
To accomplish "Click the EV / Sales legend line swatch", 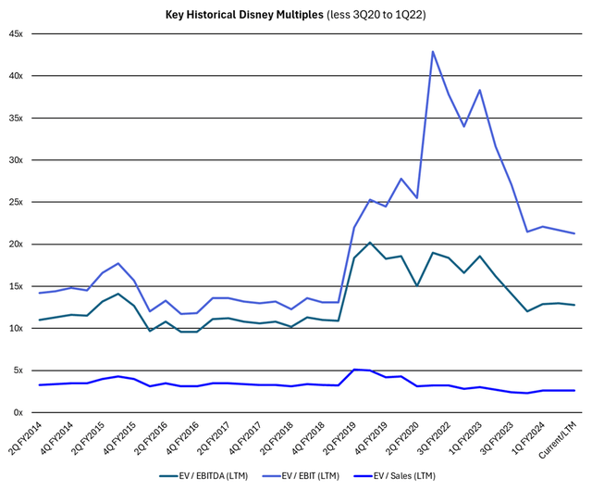I will (364, 476).
